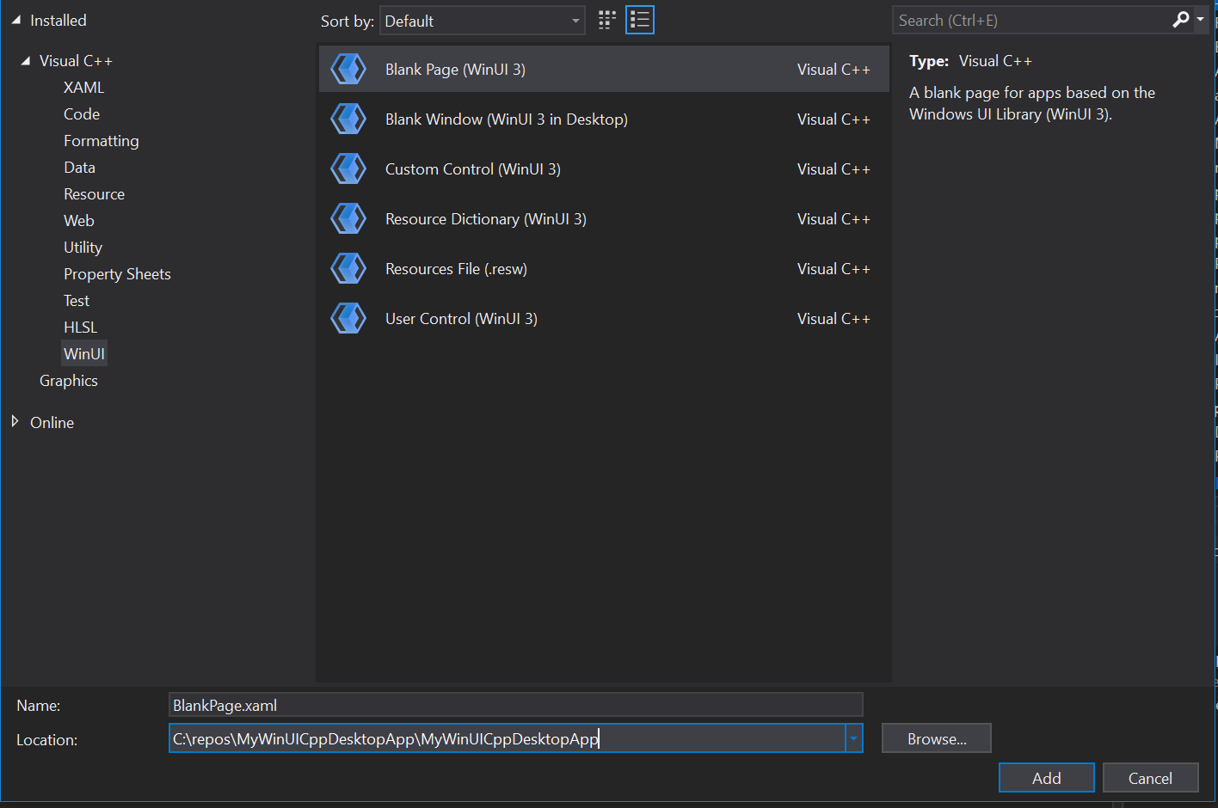Select the WinUI category
The image size is (1218, 808).
84,354
